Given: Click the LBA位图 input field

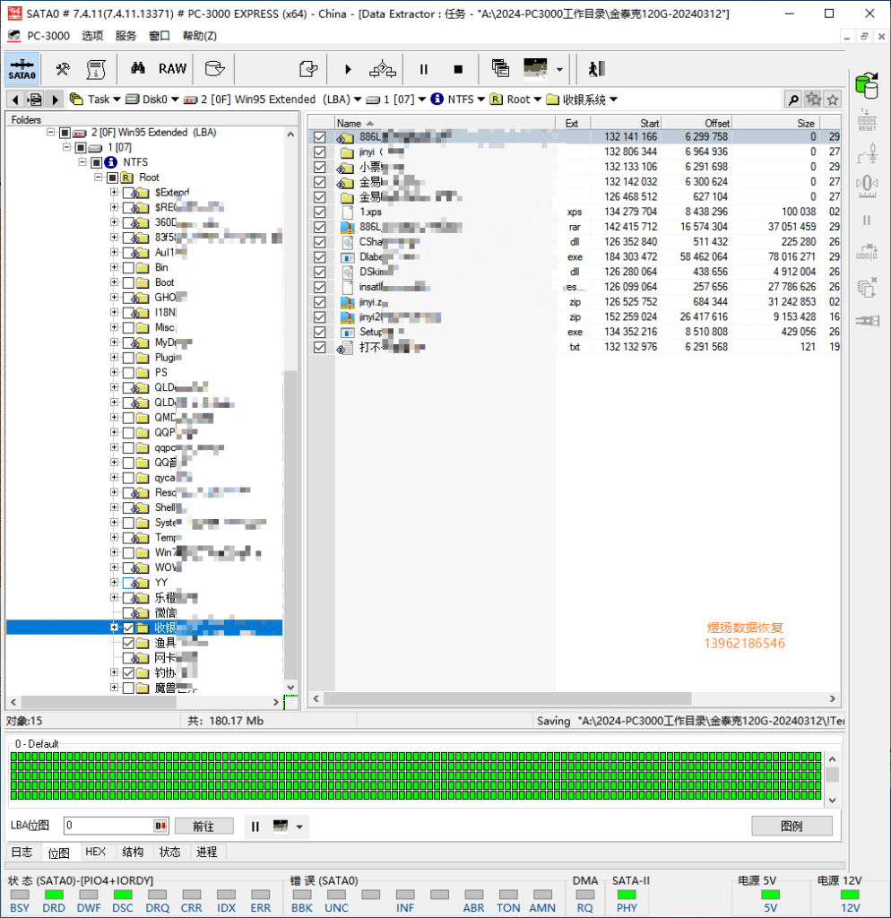Looking at the screenshot, I should coord(108,827).
